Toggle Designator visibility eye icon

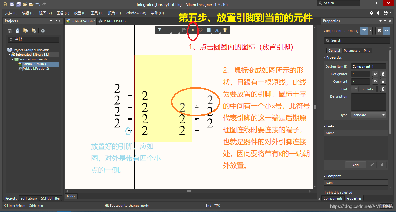375,74
